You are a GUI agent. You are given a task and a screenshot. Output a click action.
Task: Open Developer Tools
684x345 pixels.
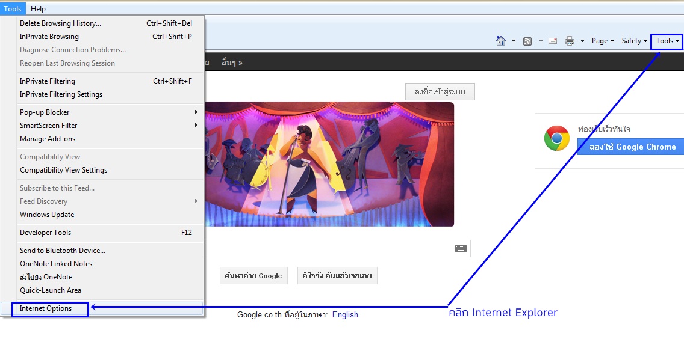click(106, 233)
